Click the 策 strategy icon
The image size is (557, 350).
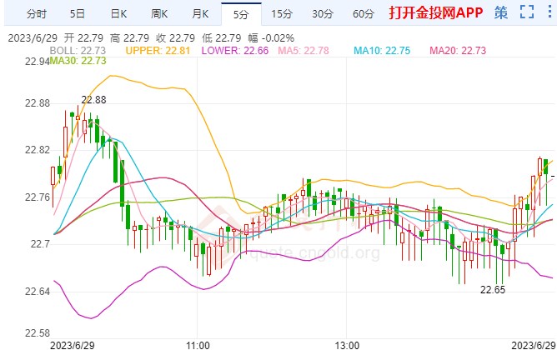pos(501,12)
